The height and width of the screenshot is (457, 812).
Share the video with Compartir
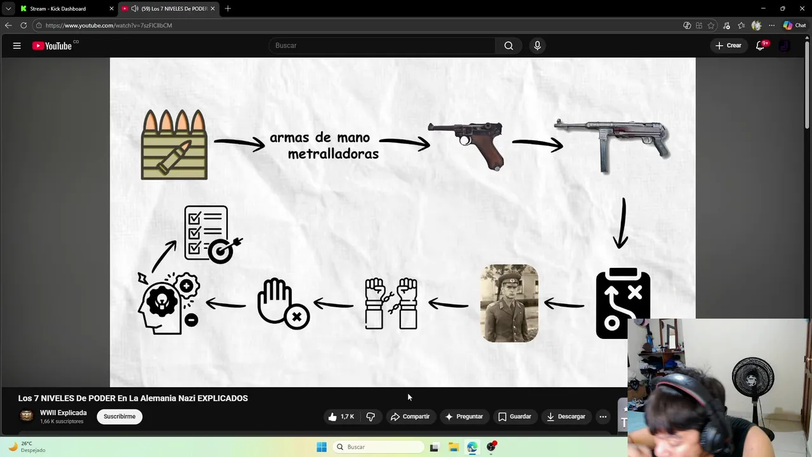[410, 417]
